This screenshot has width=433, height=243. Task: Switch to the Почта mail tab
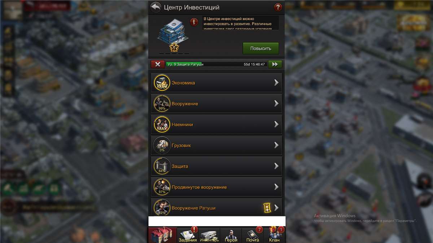pyautogui.click(x=253, y=235)
